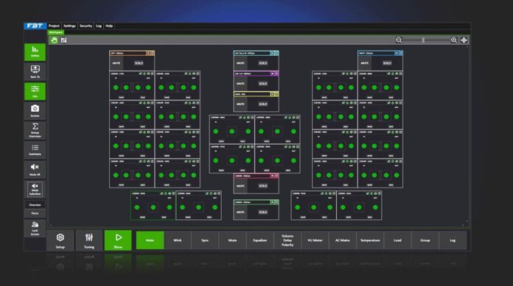Toggle MUTE on the orange-bordered group
Image resolution: width=513 pixels, height=286 pixels.
click(x=116, y=63)
